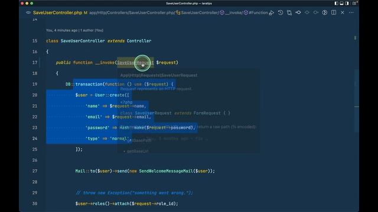Open the SaveUserController class breadcrumb

(200, 13)
